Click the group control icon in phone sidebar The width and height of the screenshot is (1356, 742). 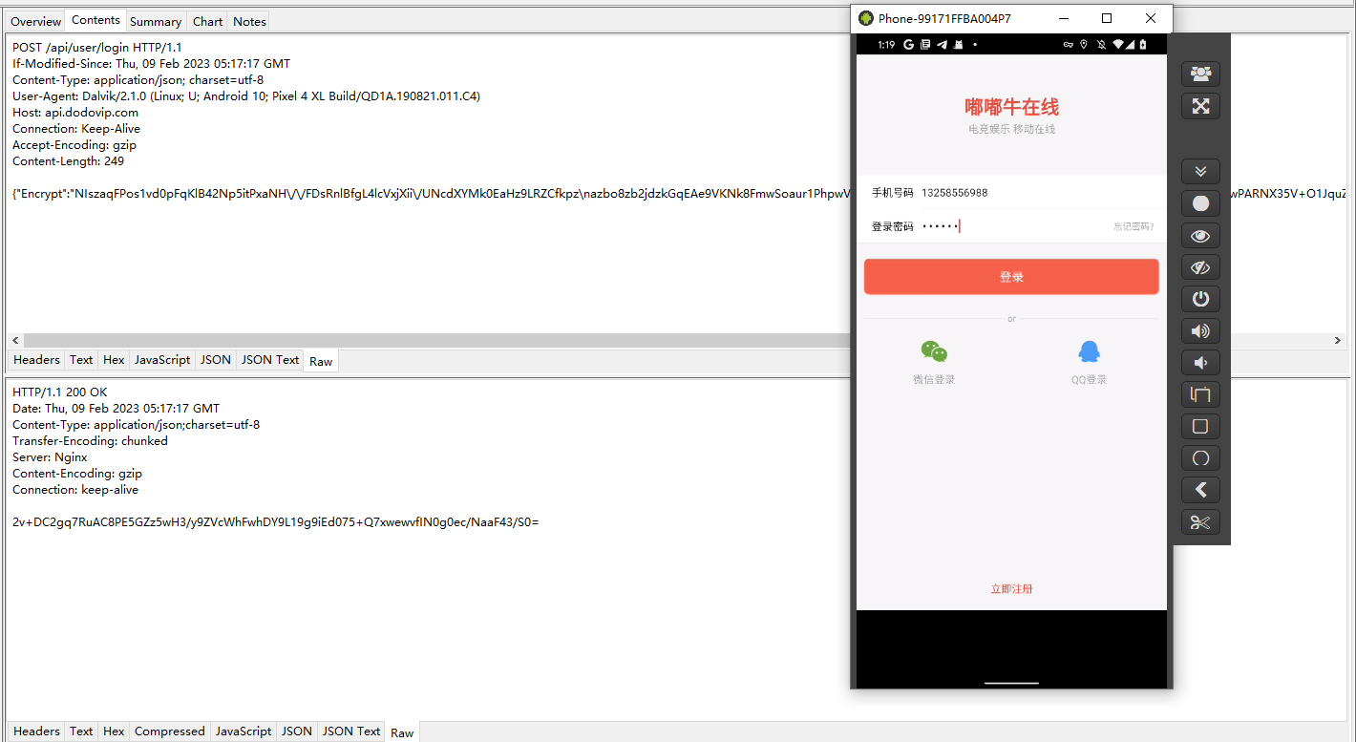[x=1200, y=74]
